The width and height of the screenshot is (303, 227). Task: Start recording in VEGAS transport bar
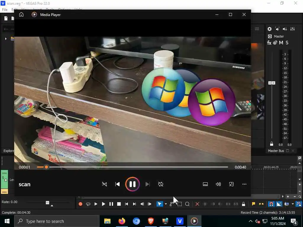pos(80,204)
